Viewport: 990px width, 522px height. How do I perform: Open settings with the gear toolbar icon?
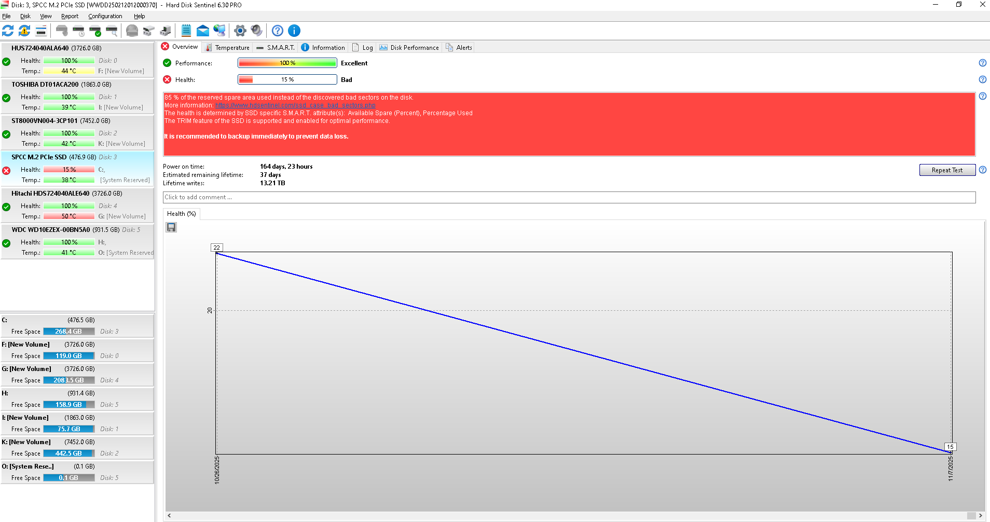(240, 31)
